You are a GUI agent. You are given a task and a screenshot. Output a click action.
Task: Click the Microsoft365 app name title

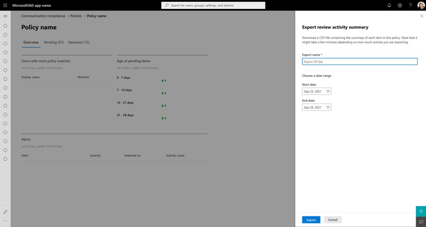[x=32, y=5]
